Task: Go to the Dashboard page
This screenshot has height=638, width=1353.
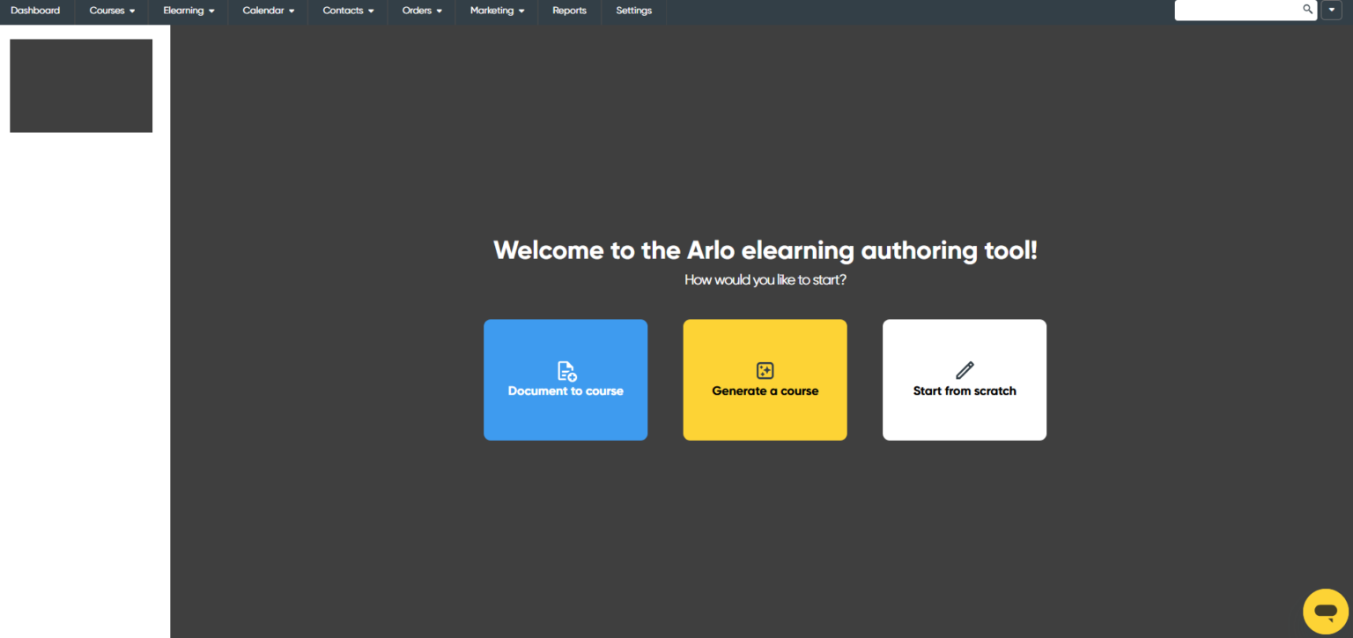Action: (x=35, y=11)
